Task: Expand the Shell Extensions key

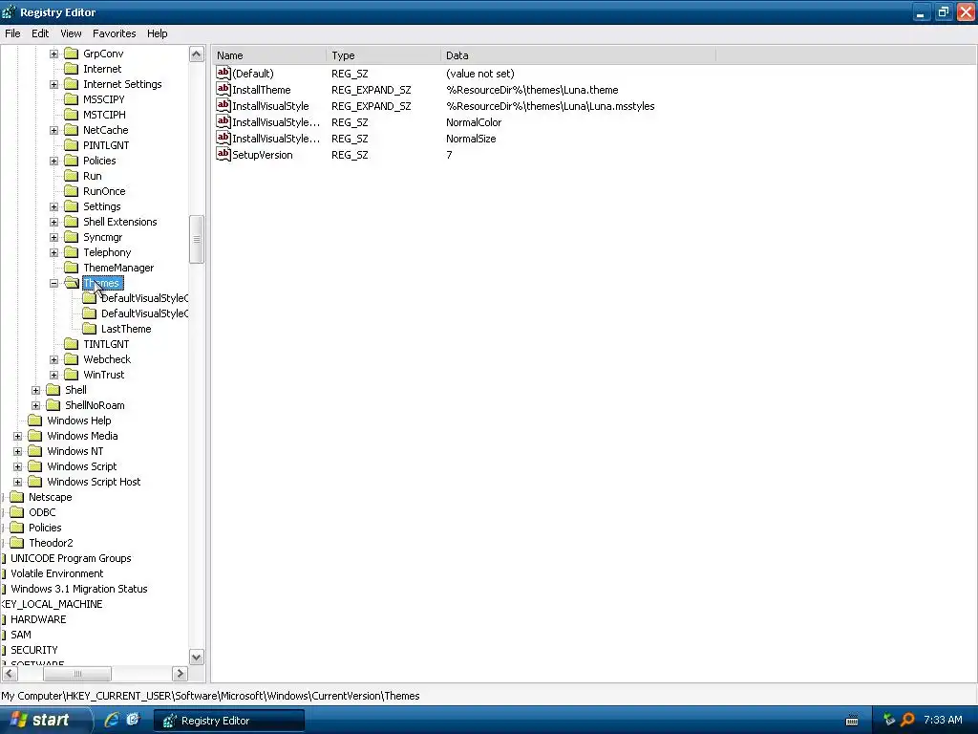Action: 53,222
